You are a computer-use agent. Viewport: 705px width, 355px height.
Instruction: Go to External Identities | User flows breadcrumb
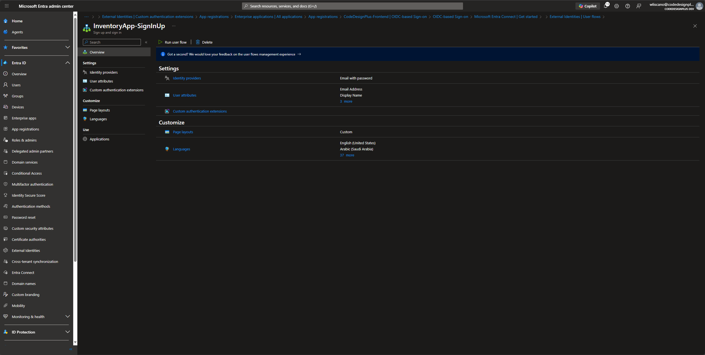point(575,17)
